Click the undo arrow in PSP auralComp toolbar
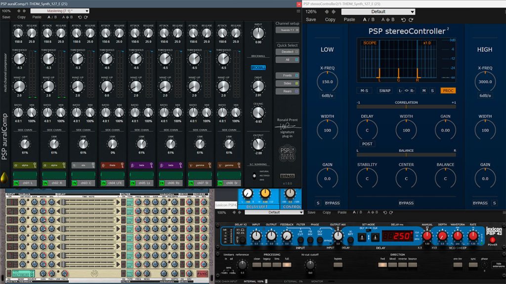This screenshot has width=506, height=284. coord(80,17)
